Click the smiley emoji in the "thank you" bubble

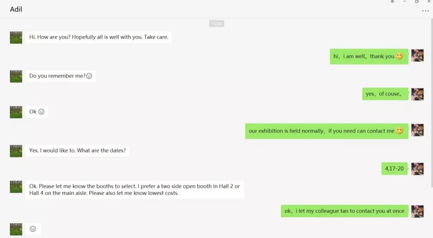point(399,56)
